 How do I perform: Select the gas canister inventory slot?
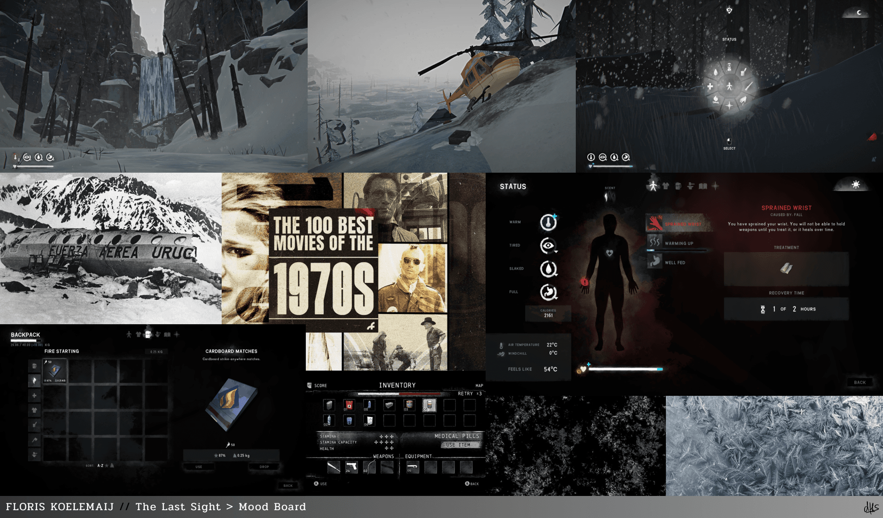point(329,405)
